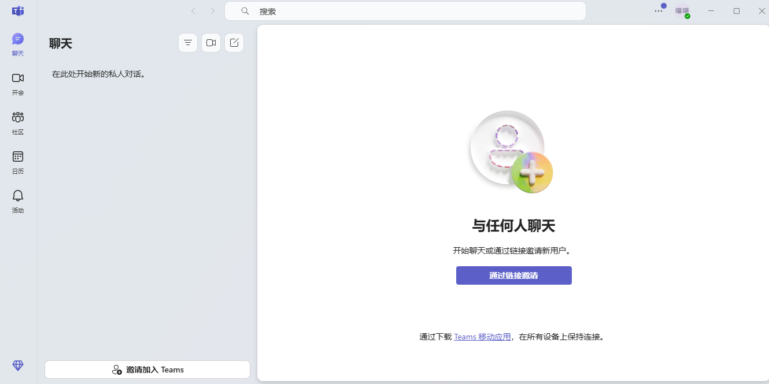Screen dimensions: 769x384
Task: Click the 通过链接邀请 button
Action: click(x=513, y=275)
